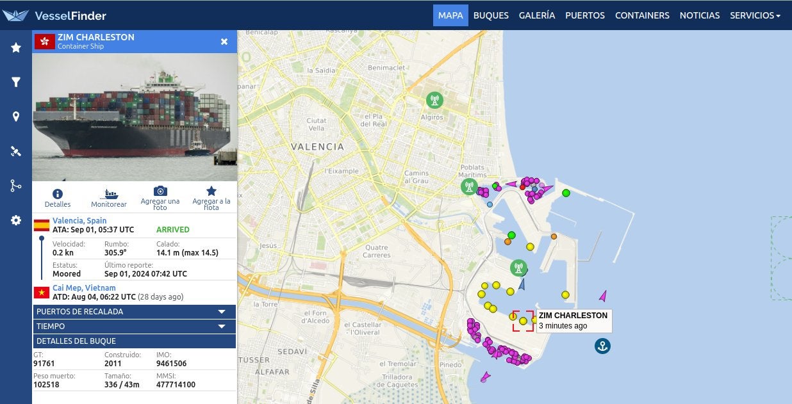This screenshot has width=792, height=404.
Task: Click the ZIM CHARLESTON map tooltip
Action: [573, 321]
